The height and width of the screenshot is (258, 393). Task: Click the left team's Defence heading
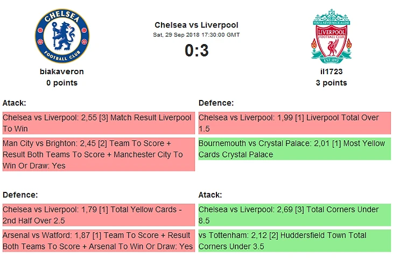(20, 195)
